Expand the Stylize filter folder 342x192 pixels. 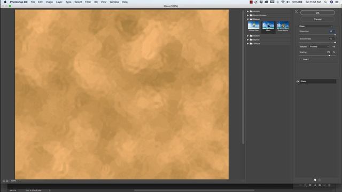coord(248,39)
